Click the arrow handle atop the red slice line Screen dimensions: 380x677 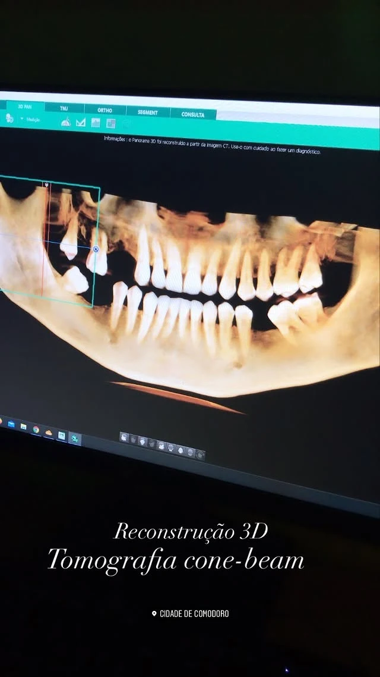(46, 185)
